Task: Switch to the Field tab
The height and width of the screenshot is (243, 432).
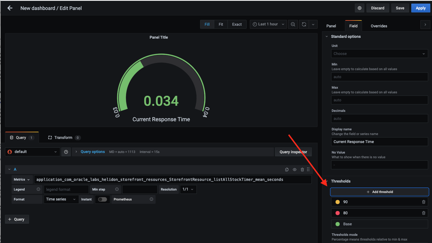Action: (x=353, y=26)
